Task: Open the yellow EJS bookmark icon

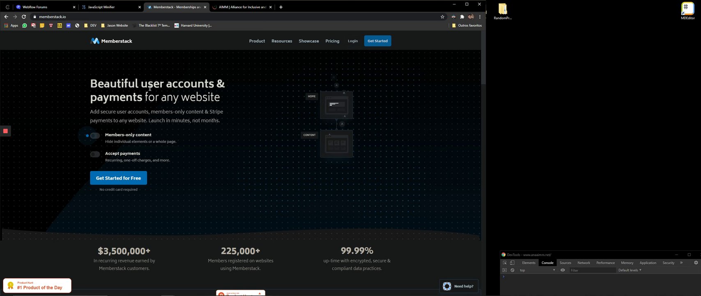Action: tap(60, 25)
